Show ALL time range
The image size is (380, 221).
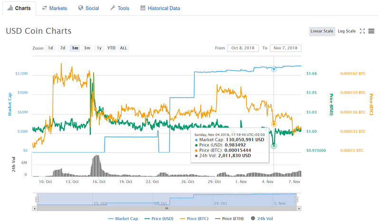123,48
